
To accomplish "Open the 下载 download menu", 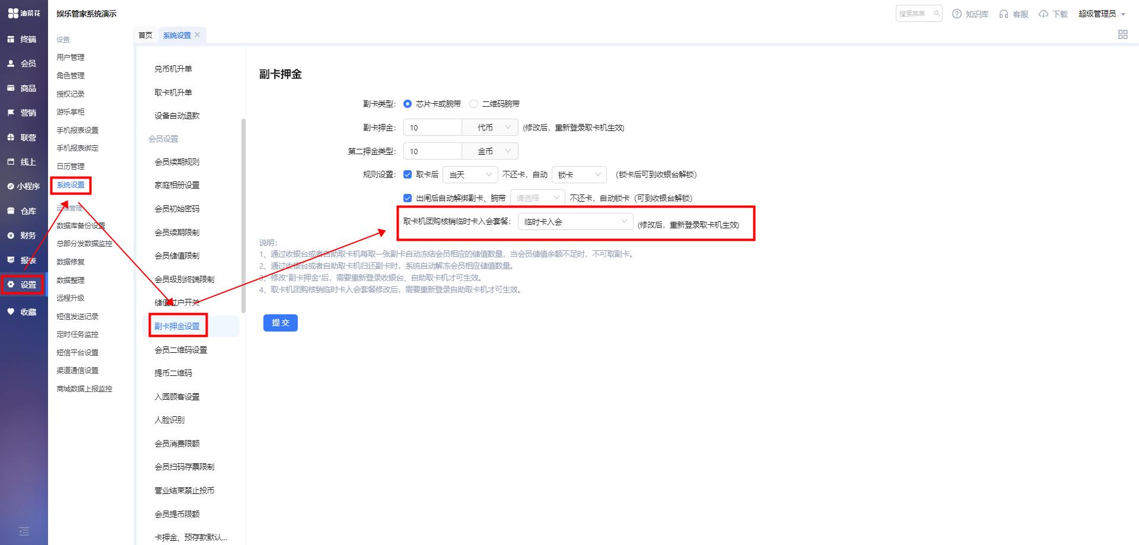I will (1053, 14).
